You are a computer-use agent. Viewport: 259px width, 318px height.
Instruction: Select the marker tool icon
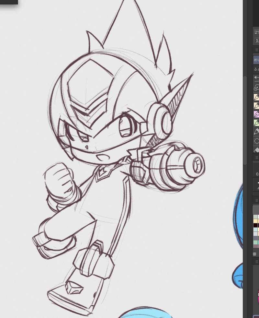point(256,132)
